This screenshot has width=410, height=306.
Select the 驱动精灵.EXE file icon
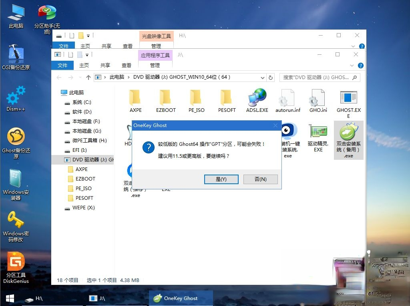tap(318, 138)
